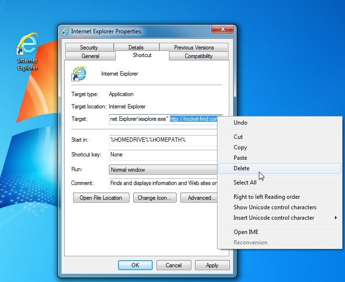Choose Cut from the context menu

click(x=280, y=136)
